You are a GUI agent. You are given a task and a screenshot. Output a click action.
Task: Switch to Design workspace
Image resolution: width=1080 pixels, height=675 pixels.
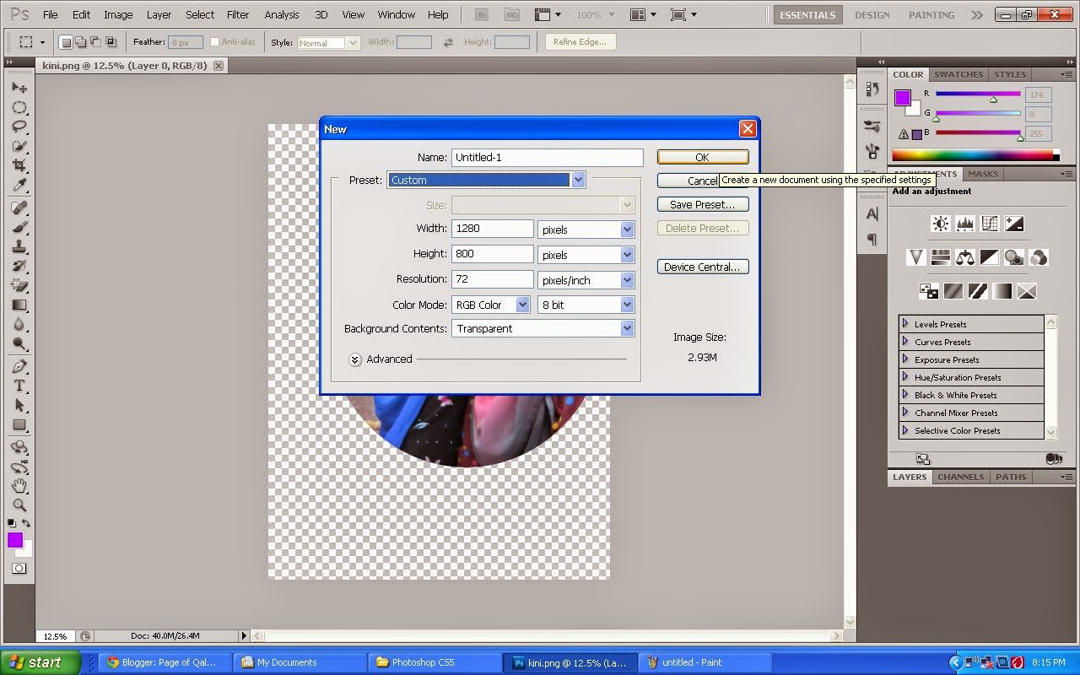tap(872, 14)
